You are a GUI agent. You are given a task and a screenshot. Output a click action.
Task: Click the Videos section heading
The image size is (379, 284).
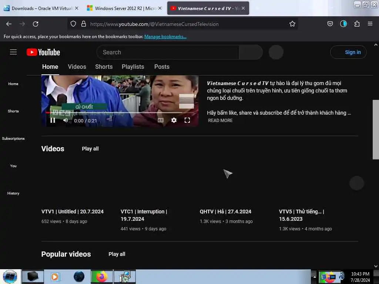click(x=53, y=149)
